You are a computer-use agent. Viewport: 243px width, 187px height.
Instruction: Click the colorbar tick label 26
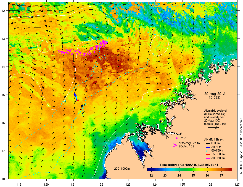207,175
